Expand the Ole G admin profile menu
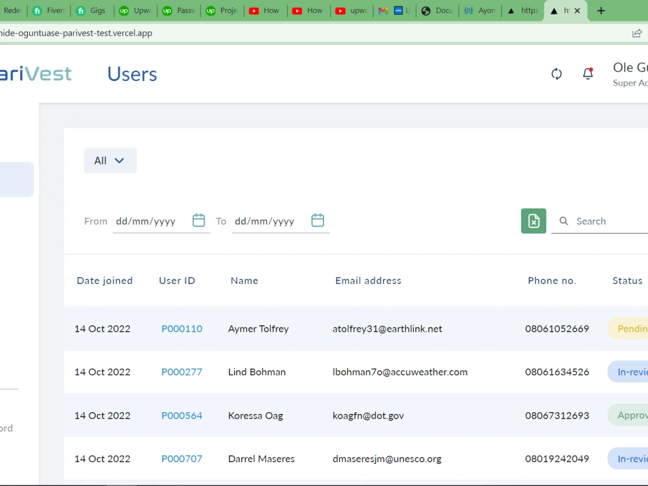The width and height of the screenshot is (648, 486). (x=629, y=73)
